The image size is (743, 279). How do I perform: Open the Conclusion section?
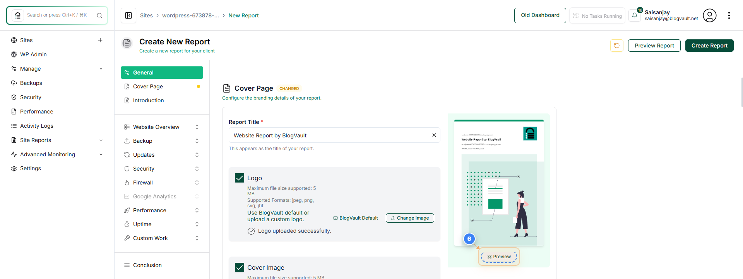tap(162, 265)
